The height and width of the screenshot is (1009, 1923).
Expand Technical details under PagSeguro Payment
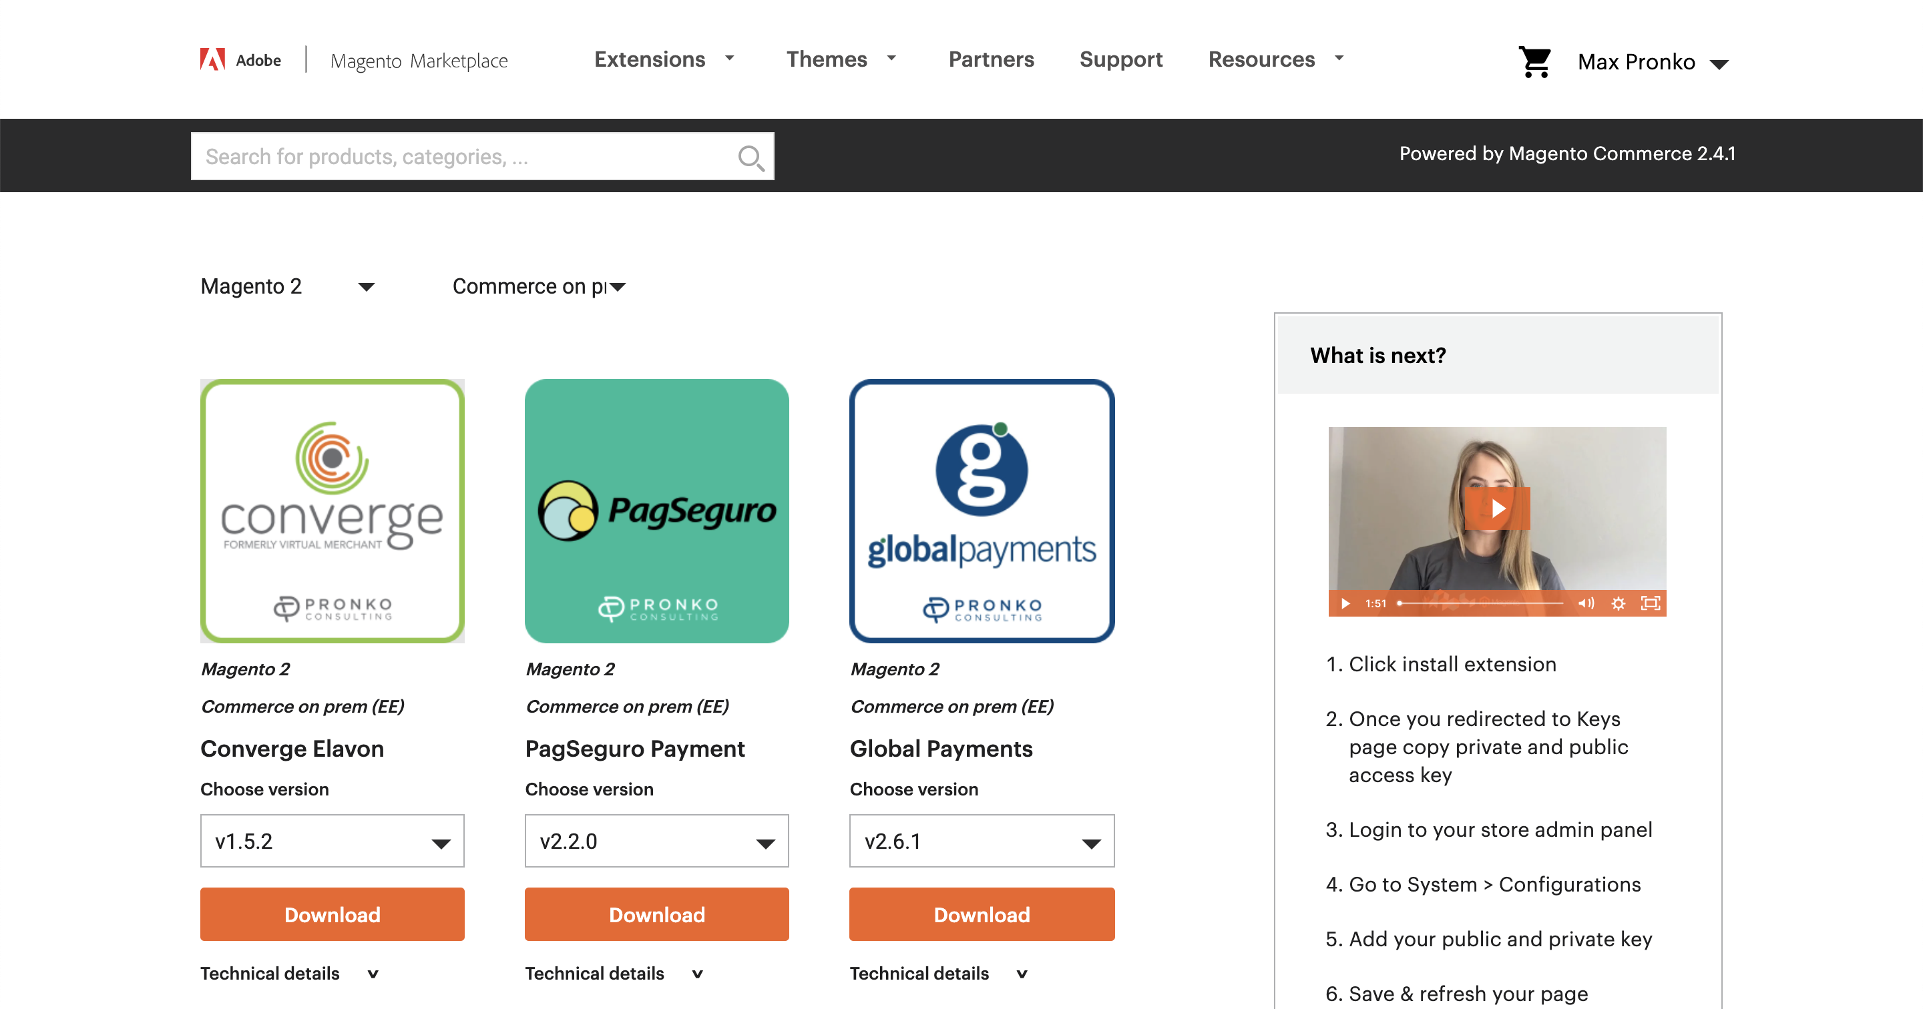click(x=614, y=973)
